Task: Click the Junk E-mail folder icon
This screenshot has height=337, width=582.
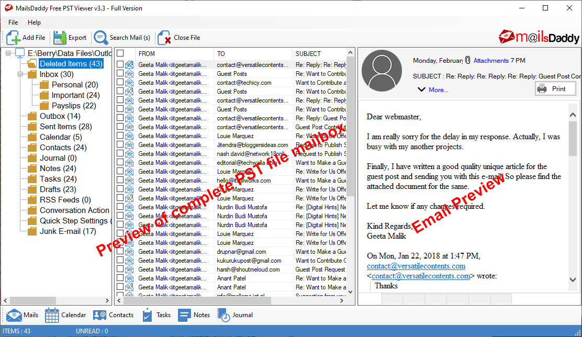Action: (x=32, y=232)
